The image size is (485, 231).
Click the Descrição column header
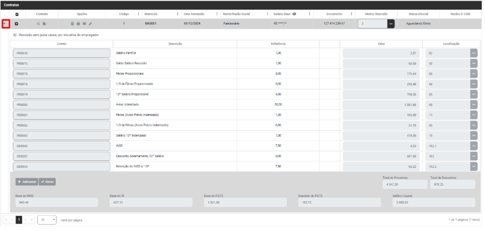point(175,44)
